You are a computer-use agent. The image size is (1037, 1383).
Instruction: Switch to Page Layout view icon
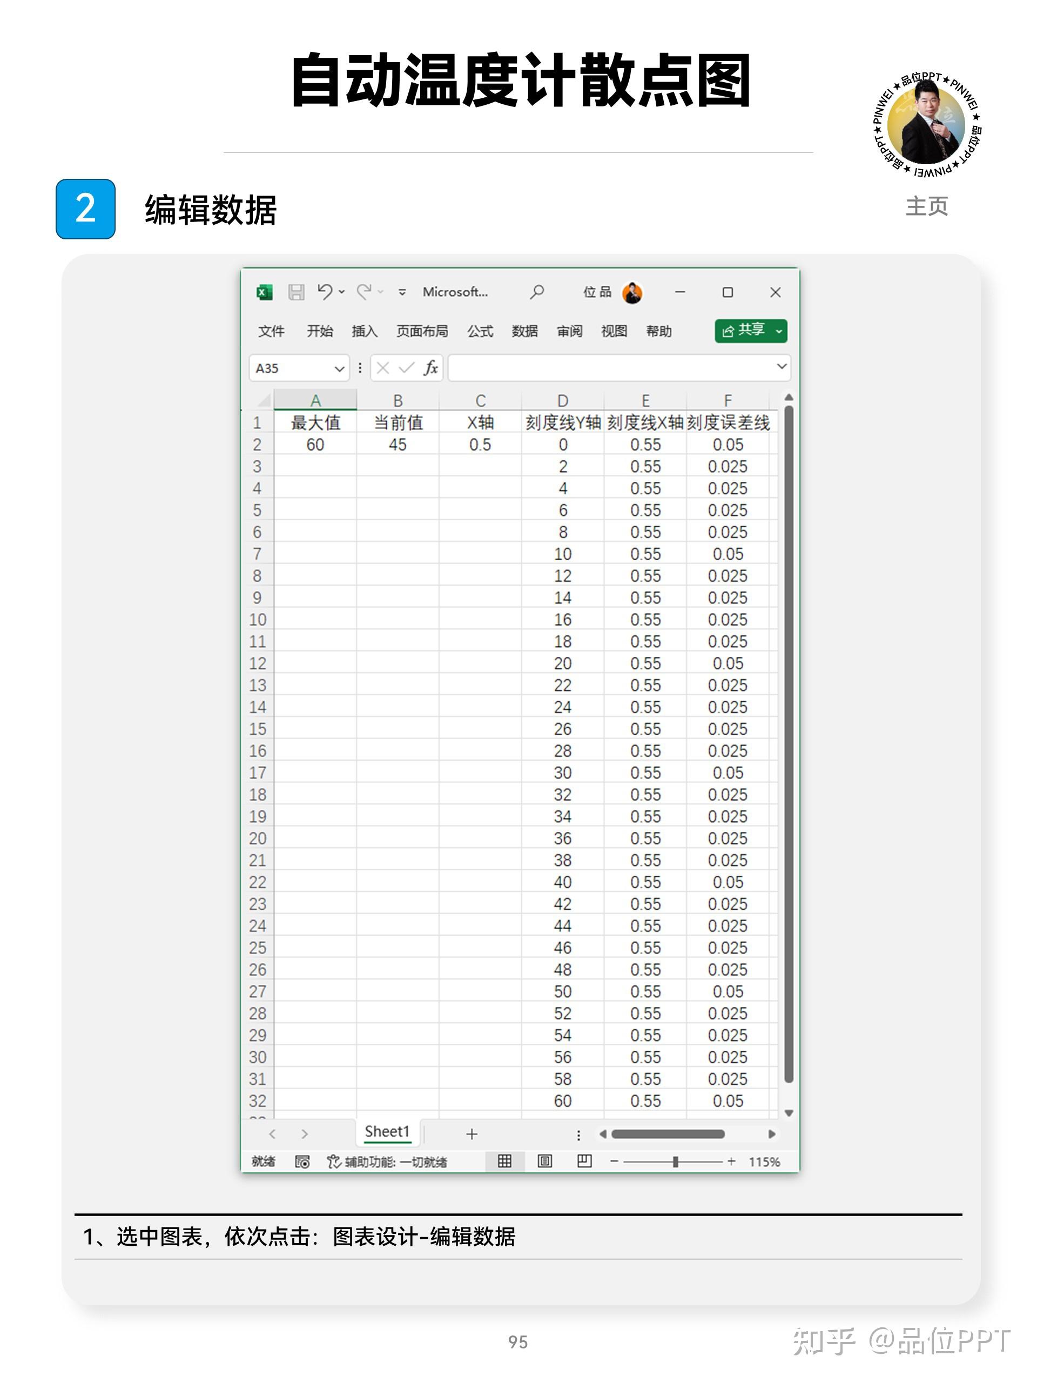[544, 1161]
